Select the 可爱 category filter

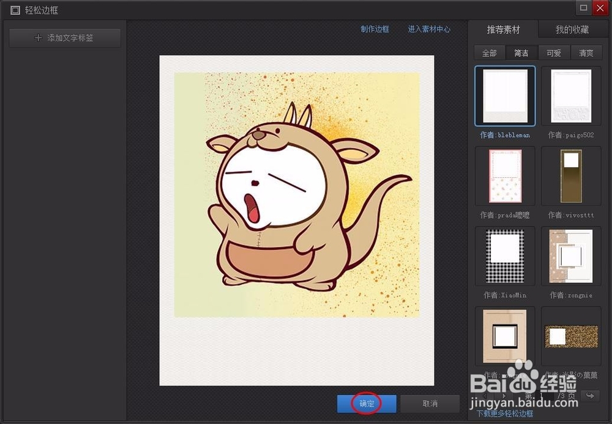(x=554, y=53)
